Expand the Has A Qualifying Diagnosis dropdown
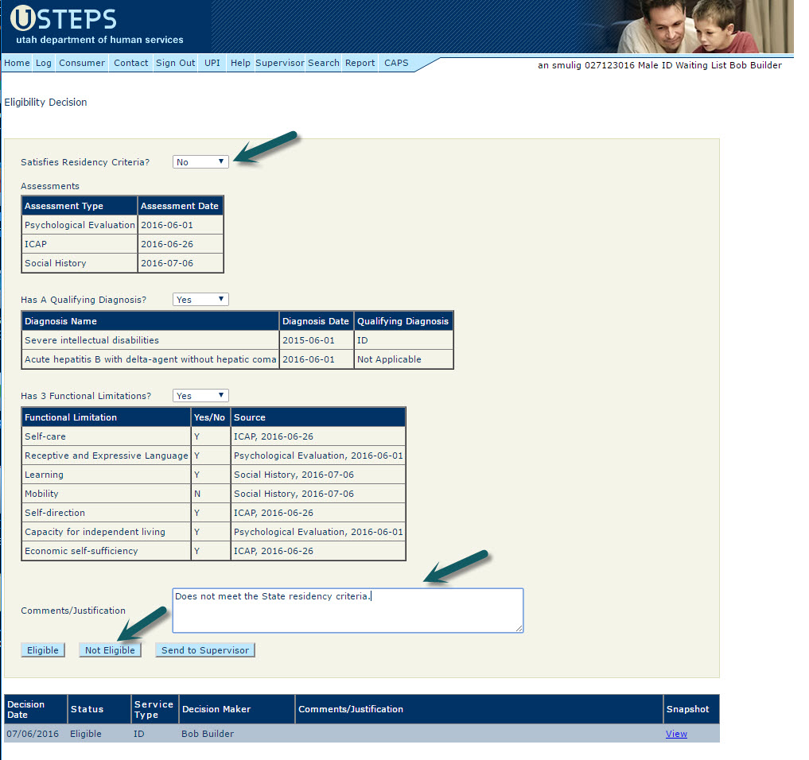This screenshot has width=809, height=760. click(x=200, y=300)
